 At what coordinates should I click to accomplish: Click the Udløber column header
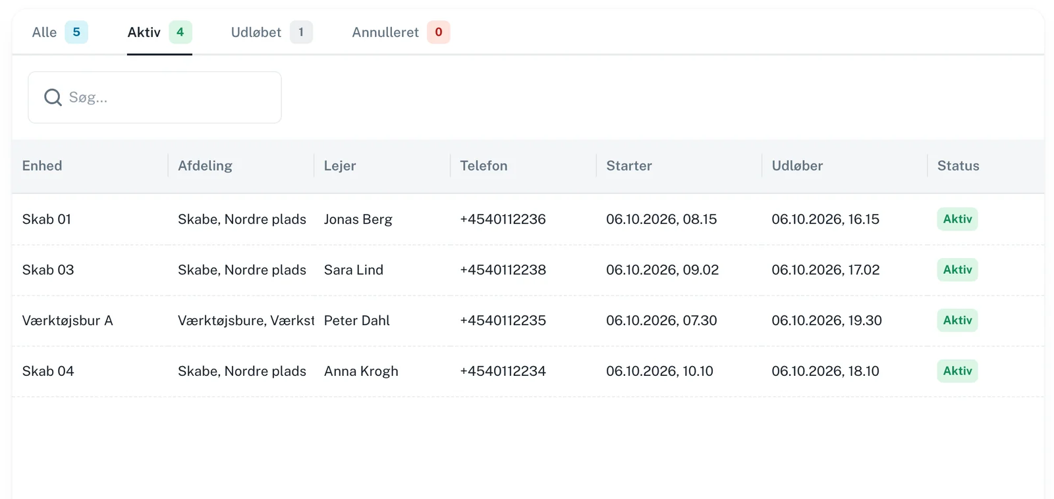click(797, 166)
